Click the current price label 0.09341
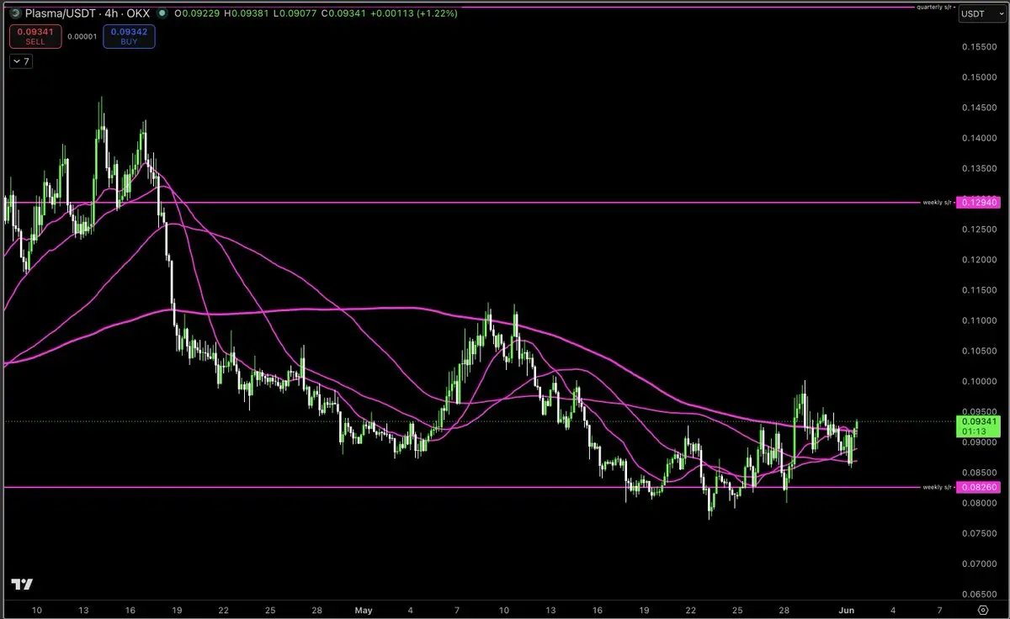 979,420
